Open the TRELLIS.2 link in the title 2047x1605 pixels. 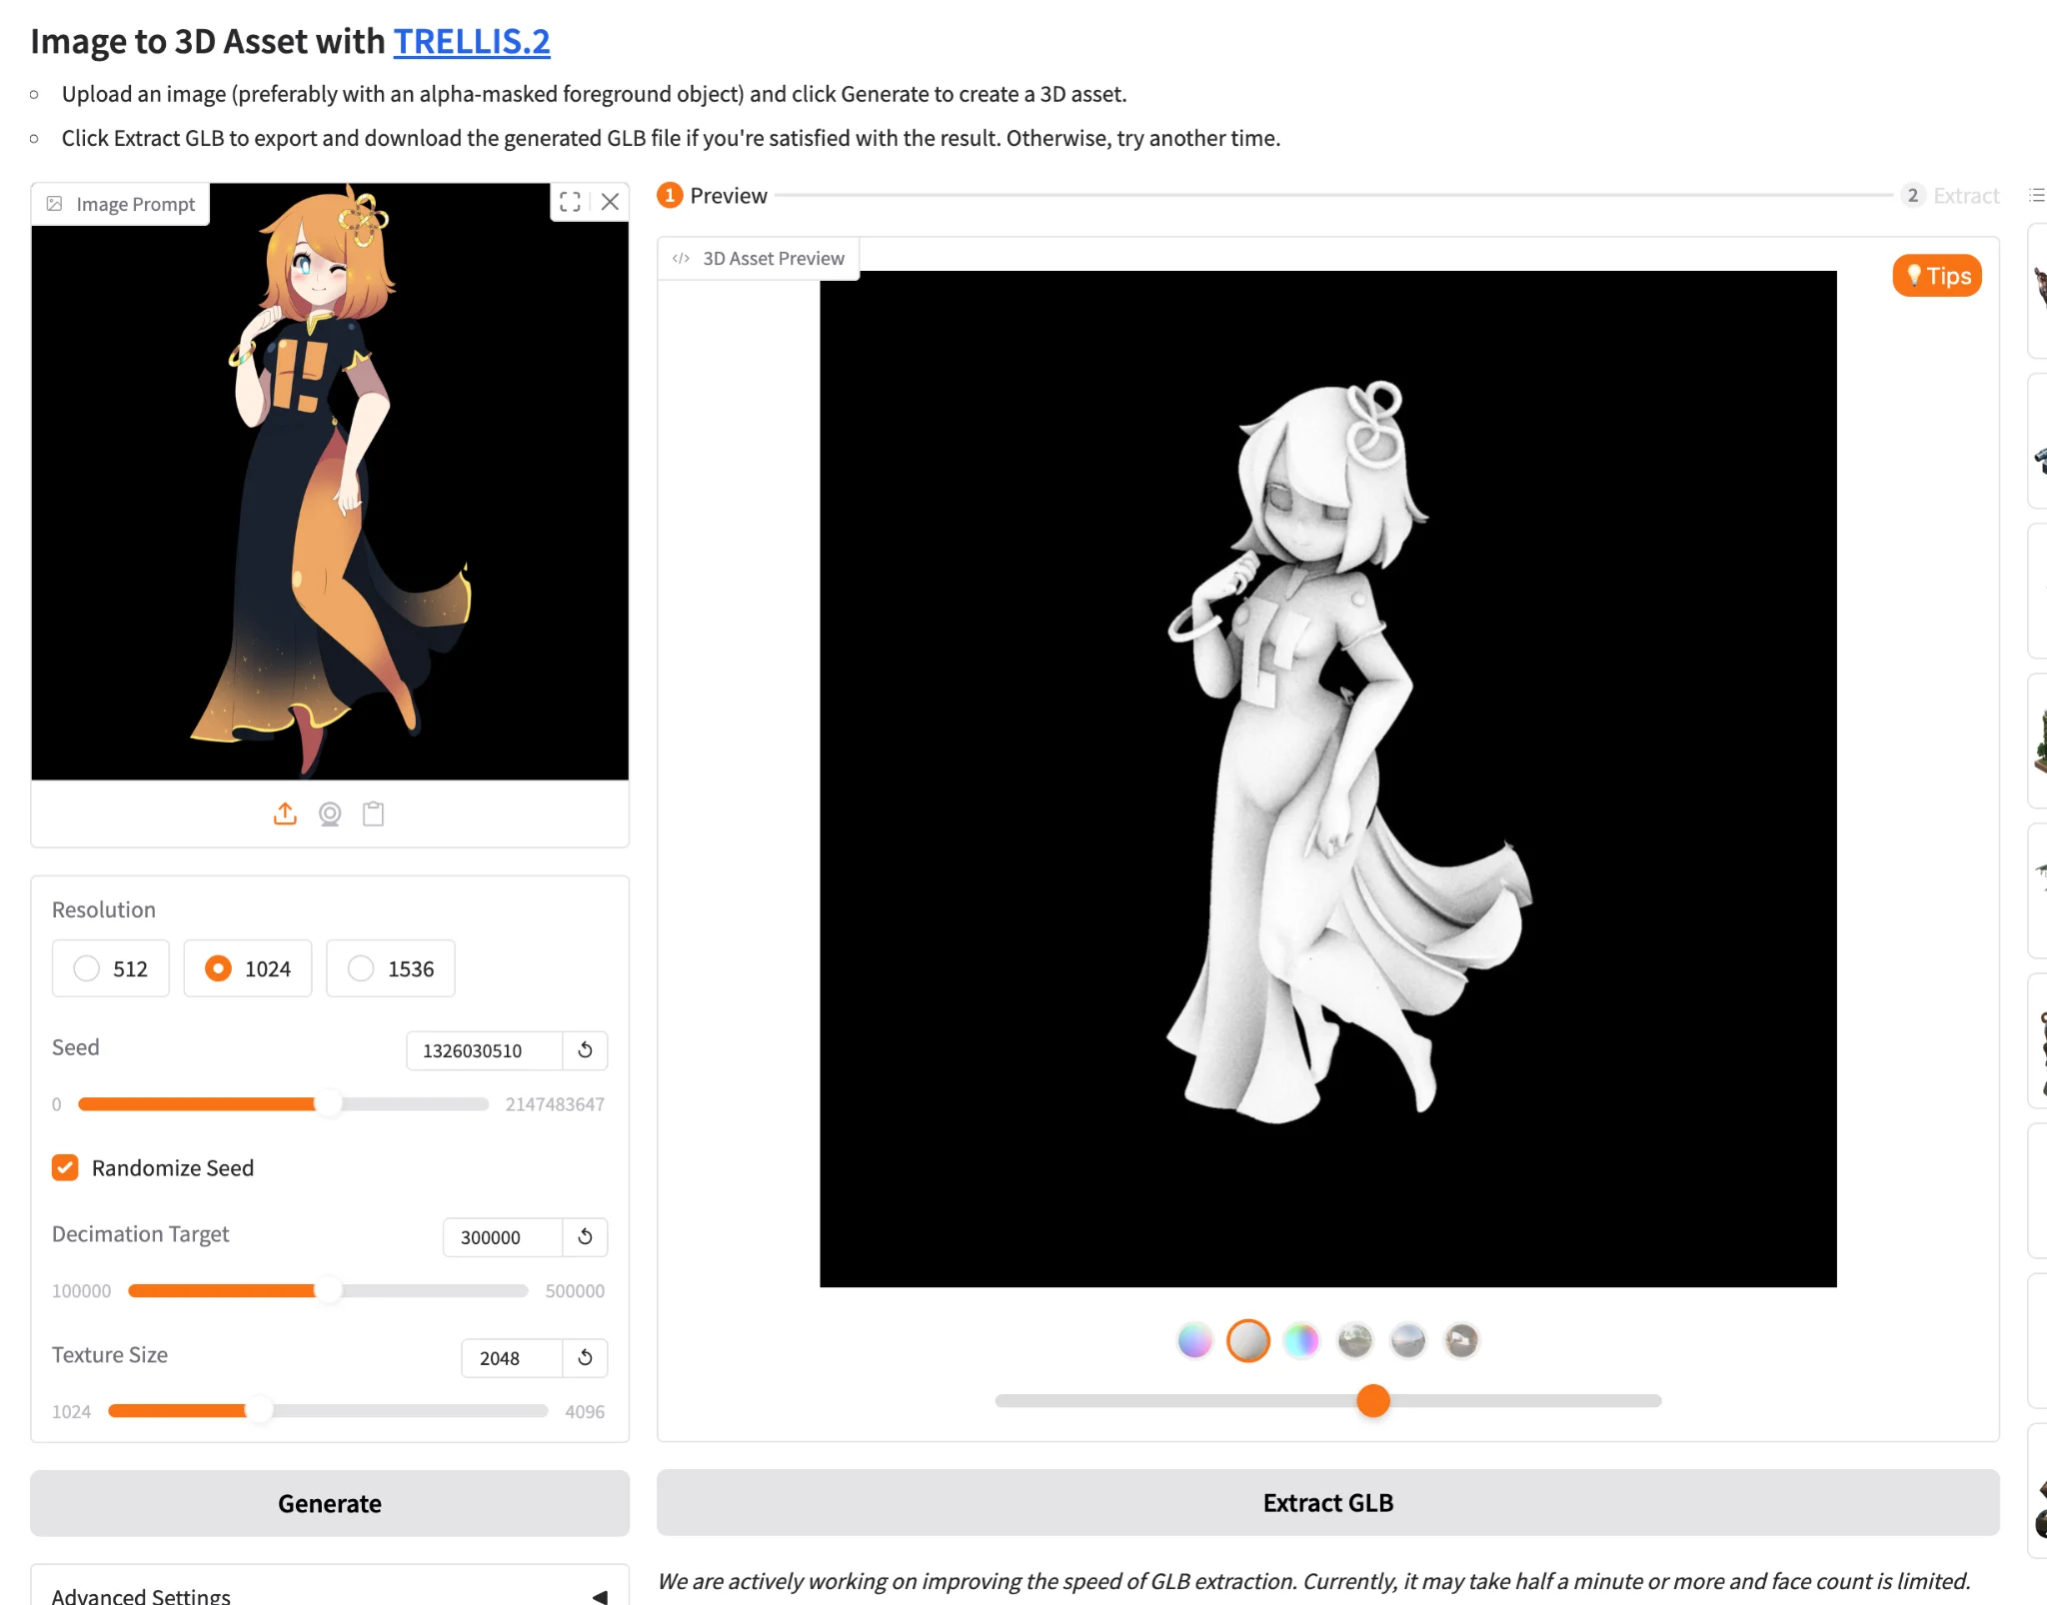pos(472,42)
